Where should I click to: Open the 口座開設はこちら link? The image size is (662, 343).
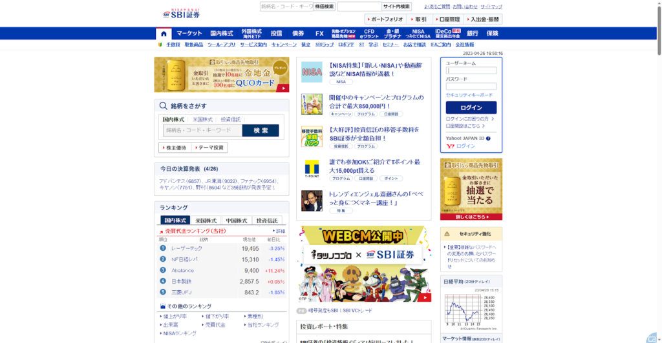tap(465, 126)
